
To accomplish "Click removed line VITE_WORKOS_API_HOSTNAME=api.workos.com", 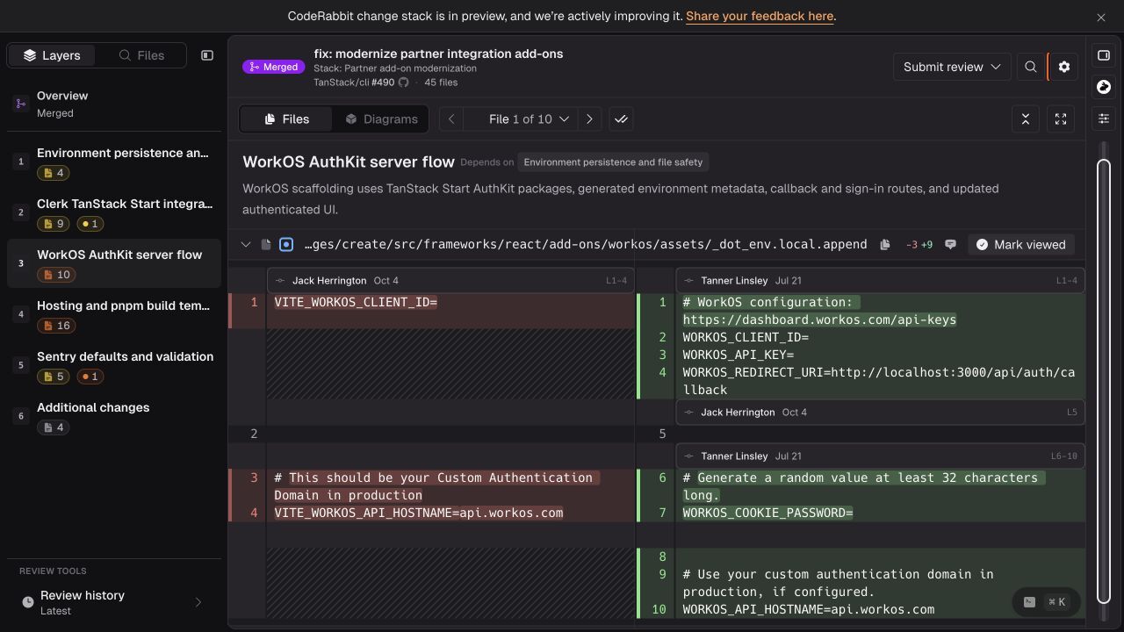I will (418, 513).
